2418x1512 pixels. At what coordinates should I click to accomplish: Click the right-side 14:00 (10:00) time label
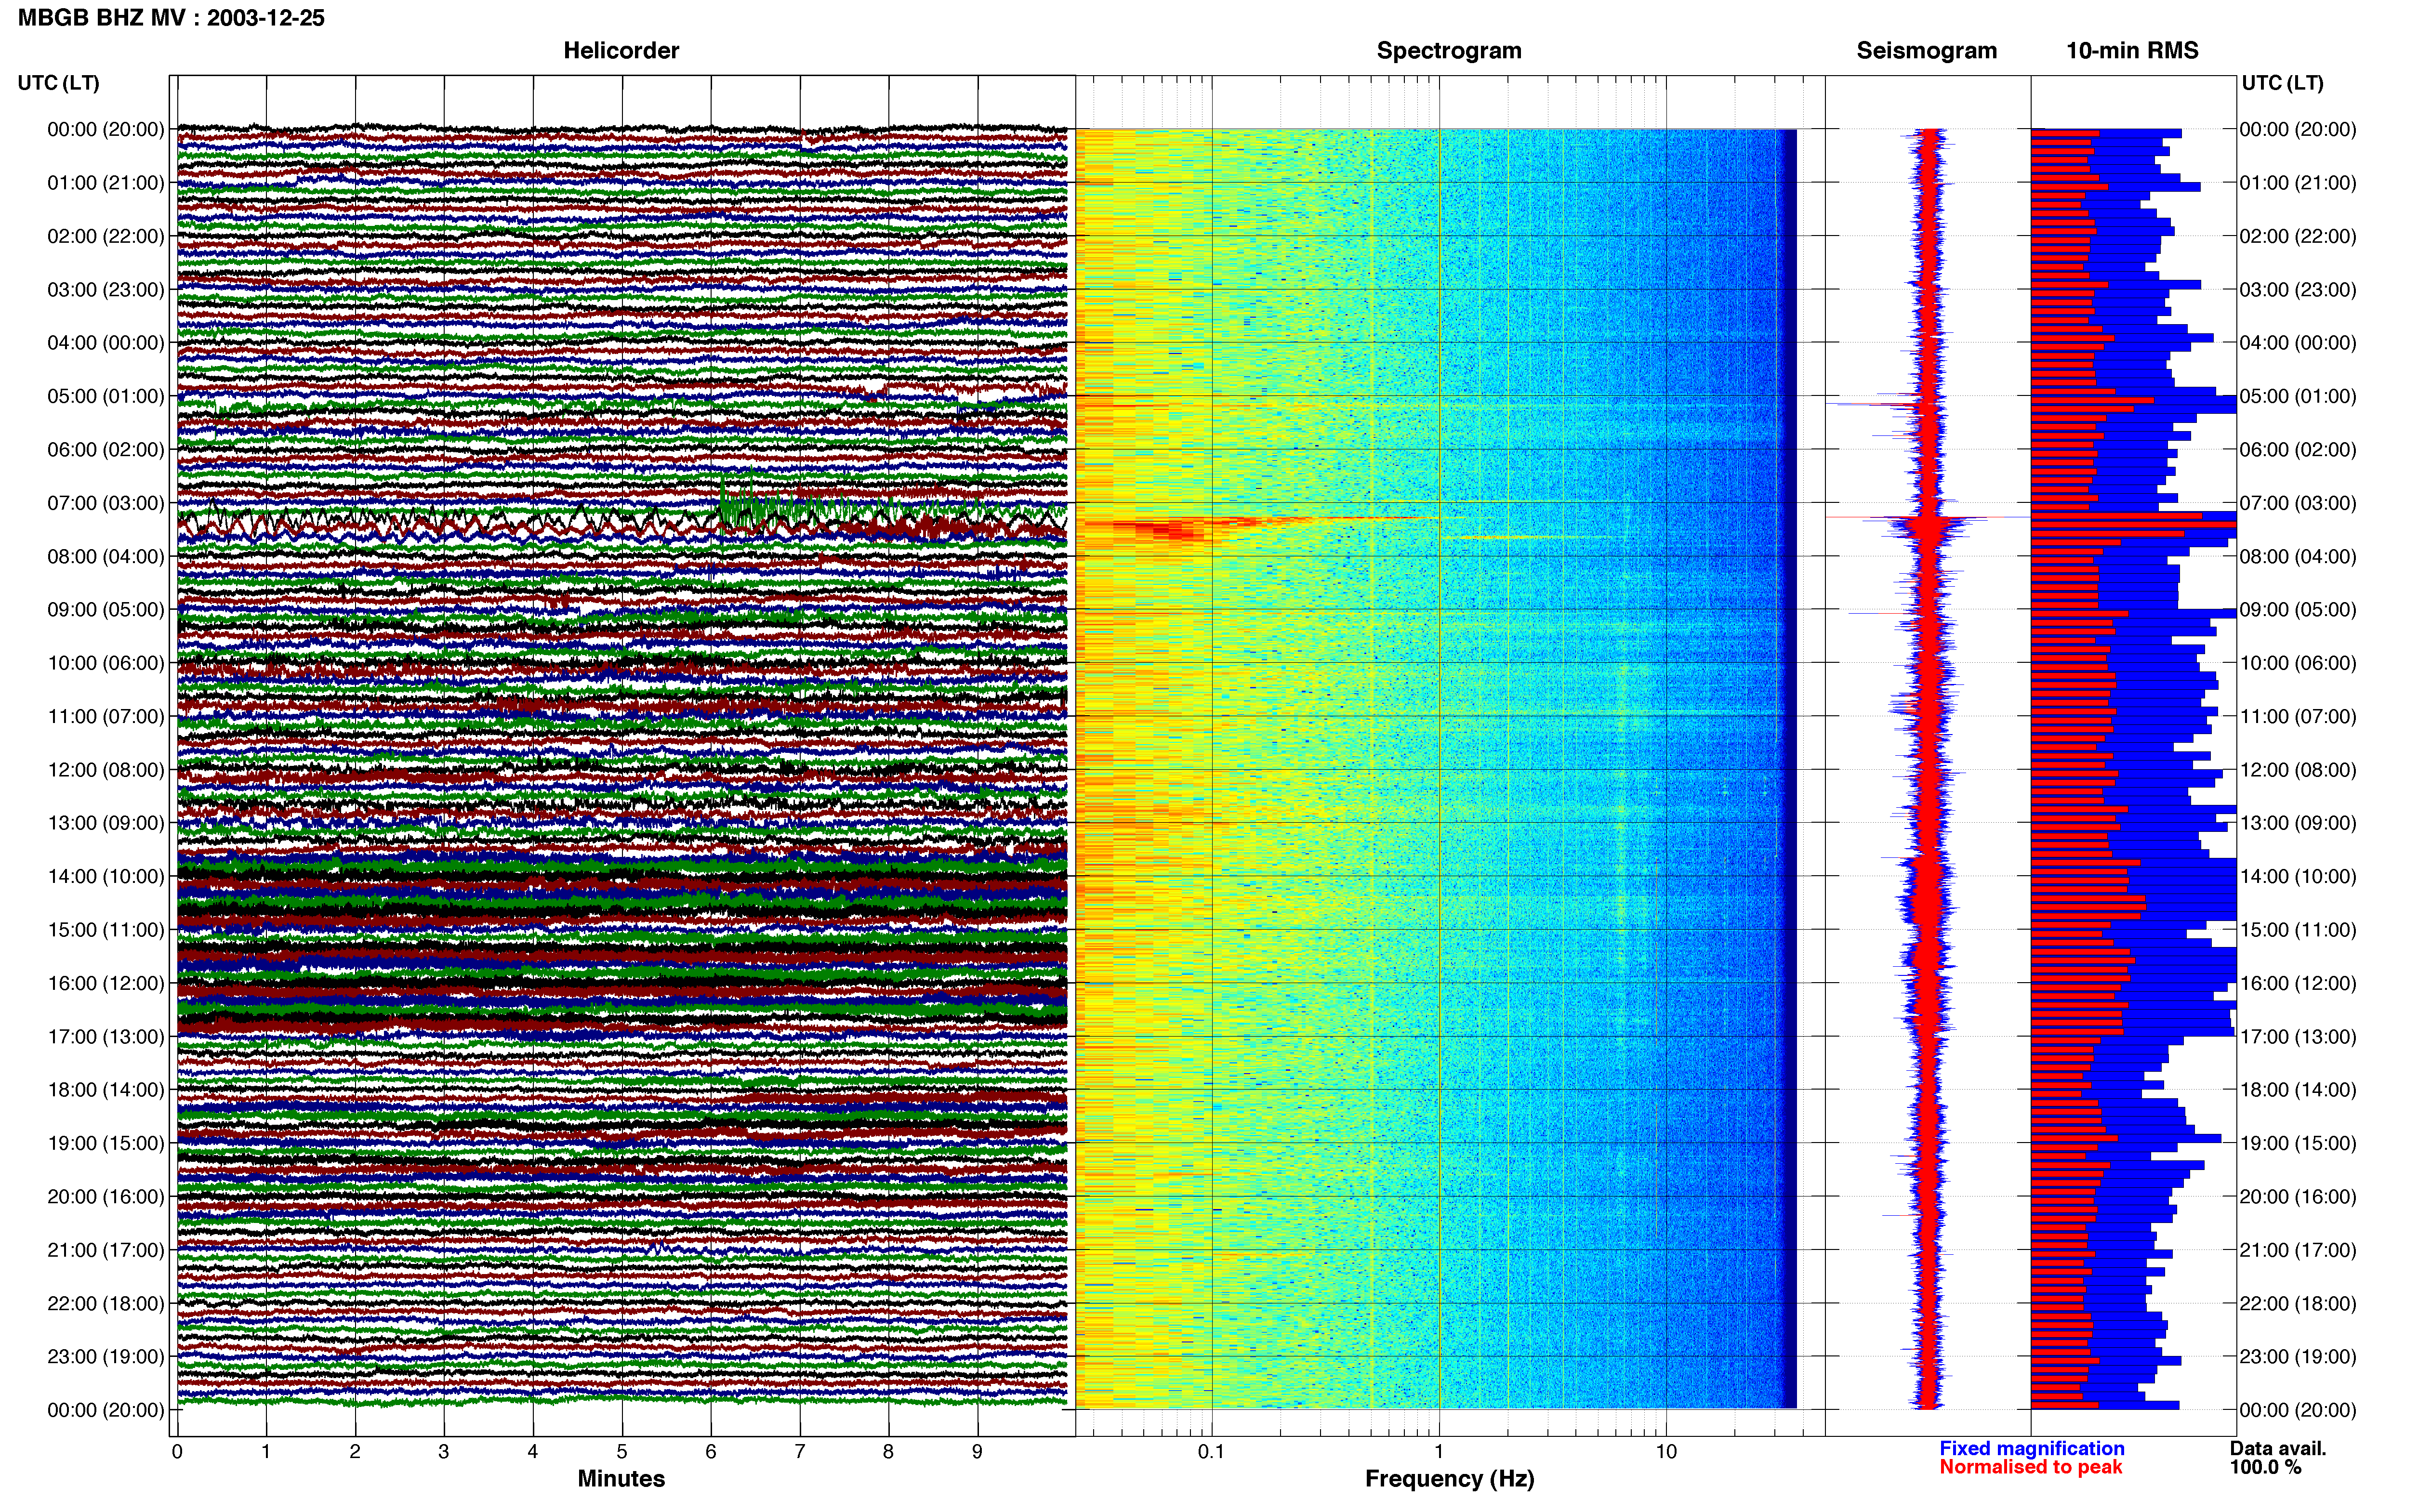[2298, 877]
